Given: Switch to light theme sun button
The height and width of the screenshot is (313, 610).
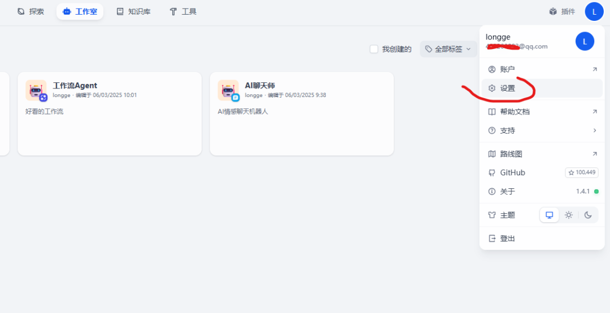Looking at the screenshot, I should [569, 215].
